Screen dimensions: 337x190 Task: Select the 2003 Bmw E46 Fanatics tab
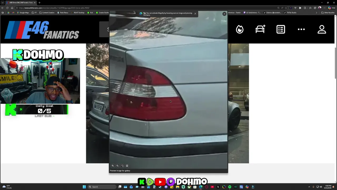tap(21, 3)
